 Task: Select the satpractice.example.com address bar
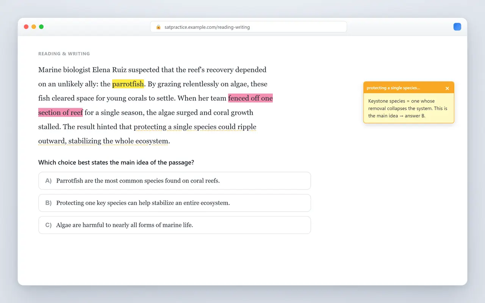[x=249, y=27]
